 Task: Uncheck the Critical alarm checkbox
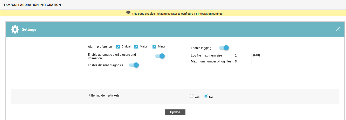pos(118,47)
